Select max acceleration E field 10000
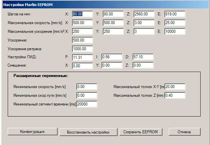The height and width of the screenshot is (145, 210). click(174, 31)
